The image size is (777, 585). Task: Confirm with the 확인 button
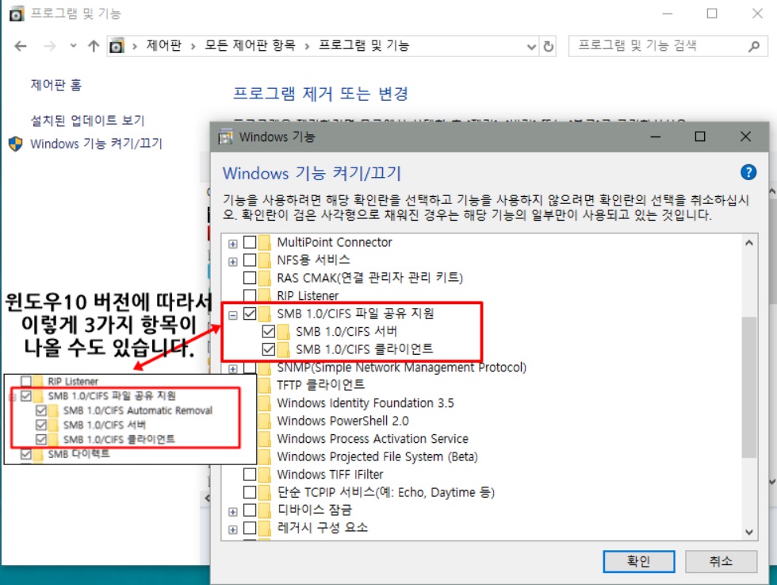639,561
